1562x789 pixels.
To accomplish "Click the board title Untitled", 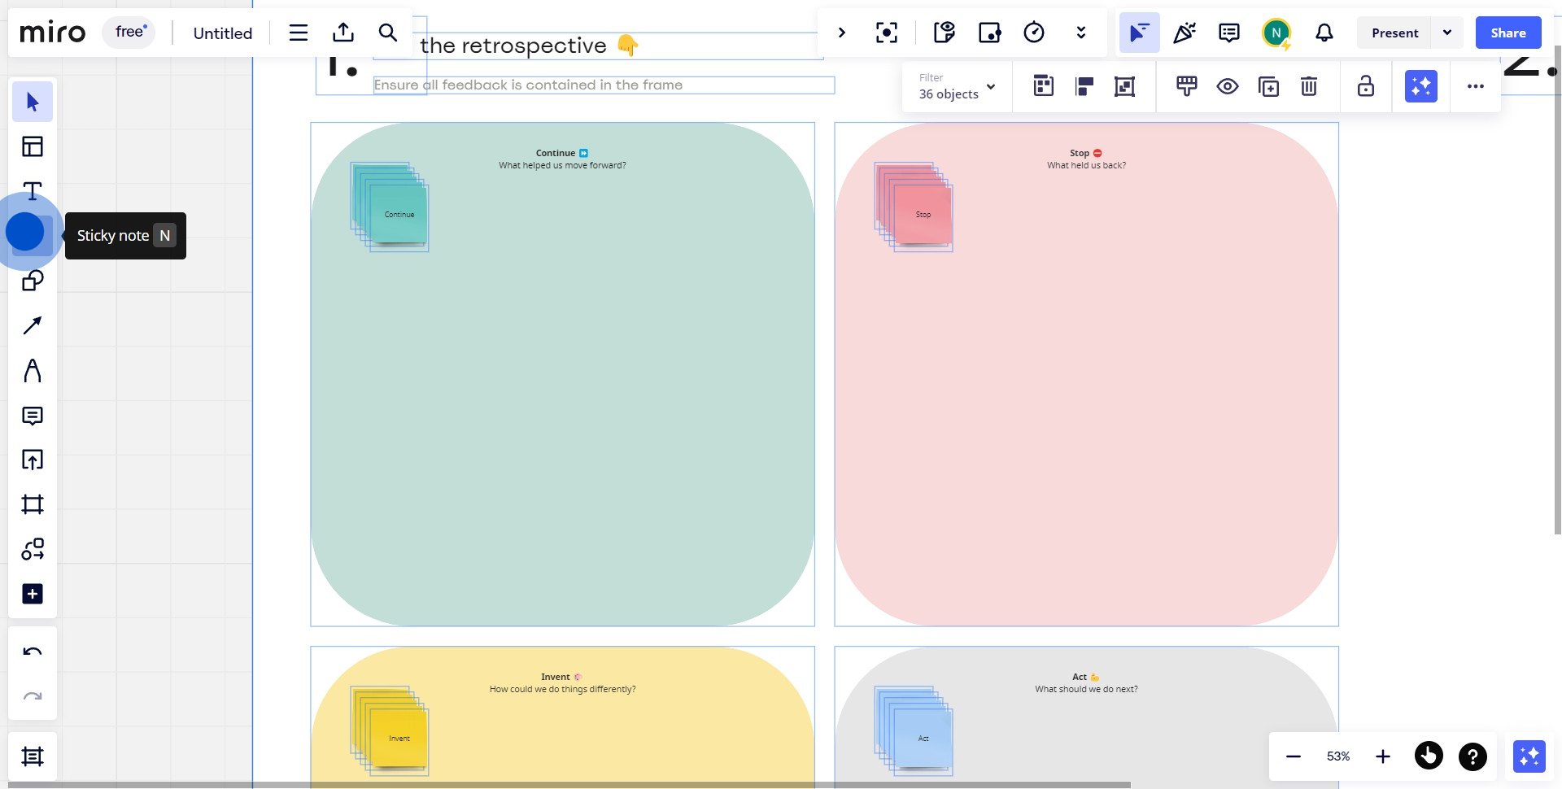I will click(x=223, y=33).
